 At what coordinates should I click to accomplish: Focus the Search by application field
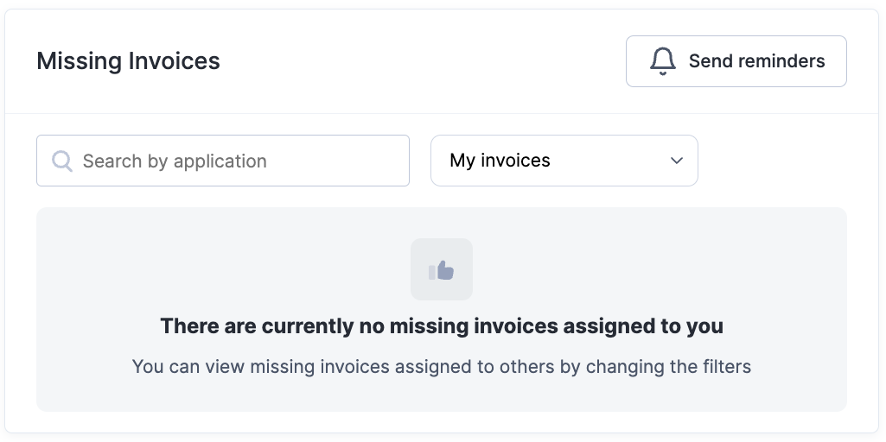pos(223,161)
